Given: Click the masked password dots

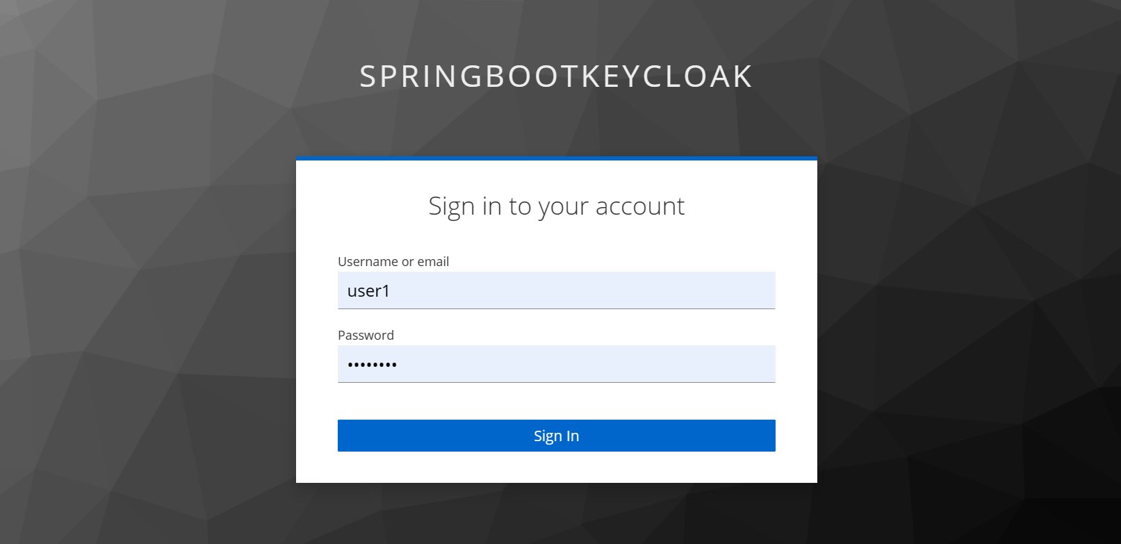Looking at the screenshot, I should pyautogui.click(x=372, y=365).
